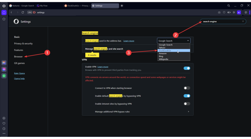The image size is (251, 139).
Task: Click the purple profile icon
Action: click(239, 13)
